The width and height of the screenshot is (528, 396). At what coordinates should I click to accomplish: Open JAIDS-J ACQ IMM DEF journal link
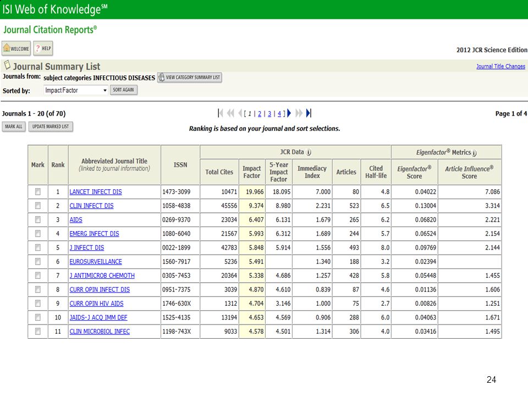tap(98, 317)
